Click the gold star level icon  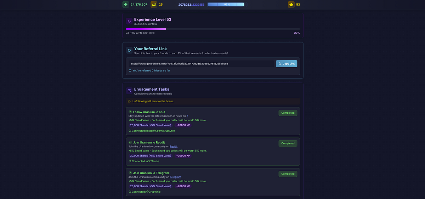click(291, 5)
